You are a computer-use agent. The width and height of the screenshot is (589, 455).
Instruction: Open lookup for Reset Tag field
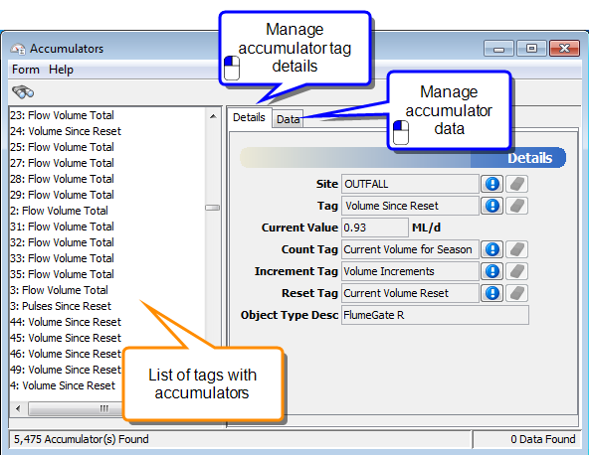tap(492, 293)
